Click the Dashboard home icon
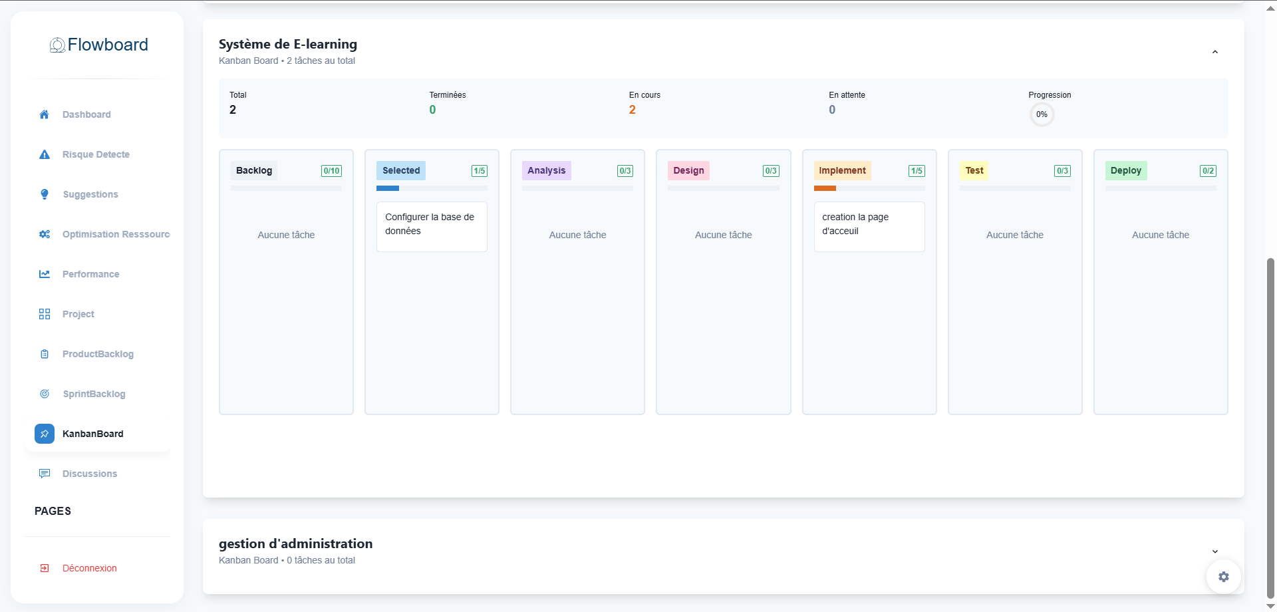Viewport: 1277px width, 612px height. [x=45, y=114]
